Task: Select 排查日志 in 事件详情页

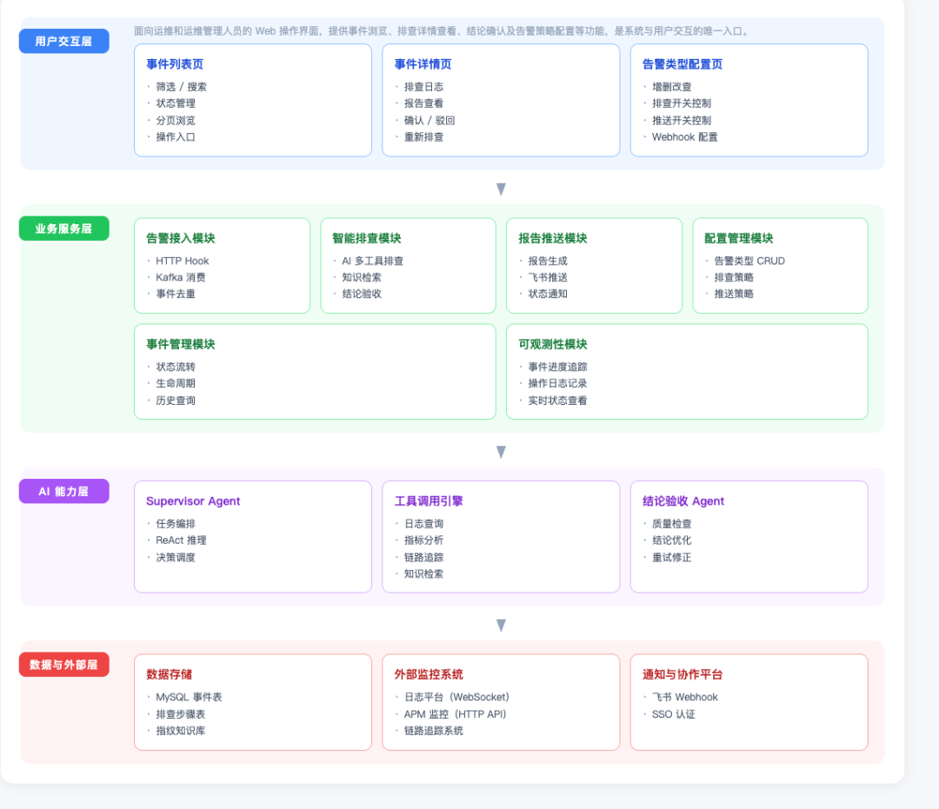Action: pyautogui.click(x=423, y=87)
